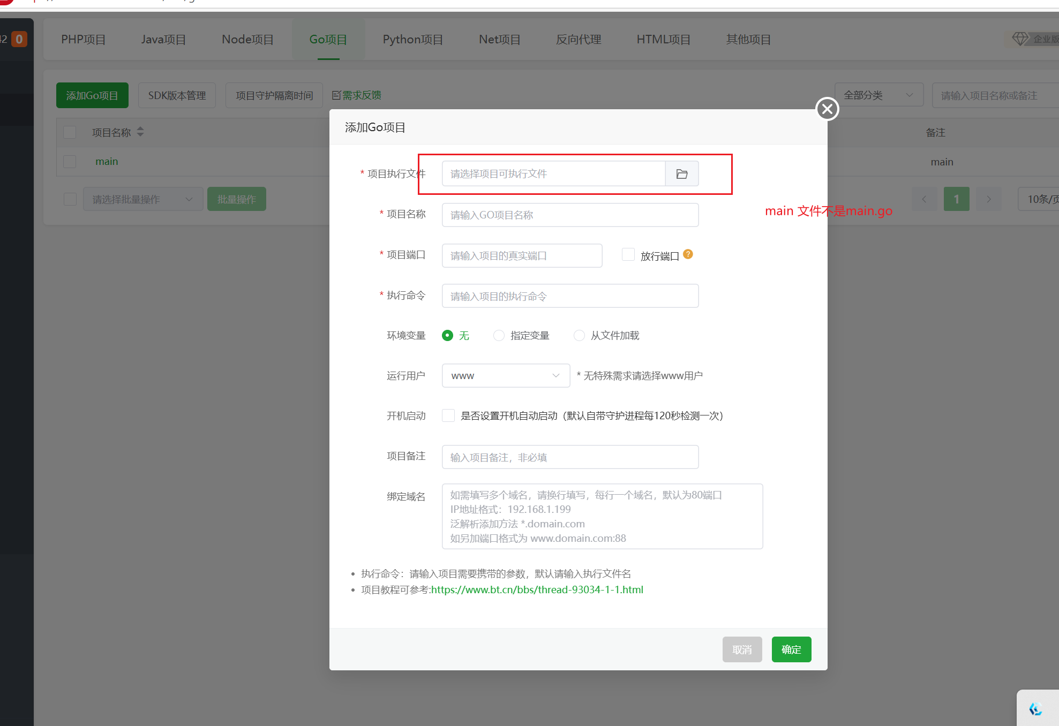Click the 执行命令 command input field
Viewport: 1059px width, 726px height.
tap(570, 296)
